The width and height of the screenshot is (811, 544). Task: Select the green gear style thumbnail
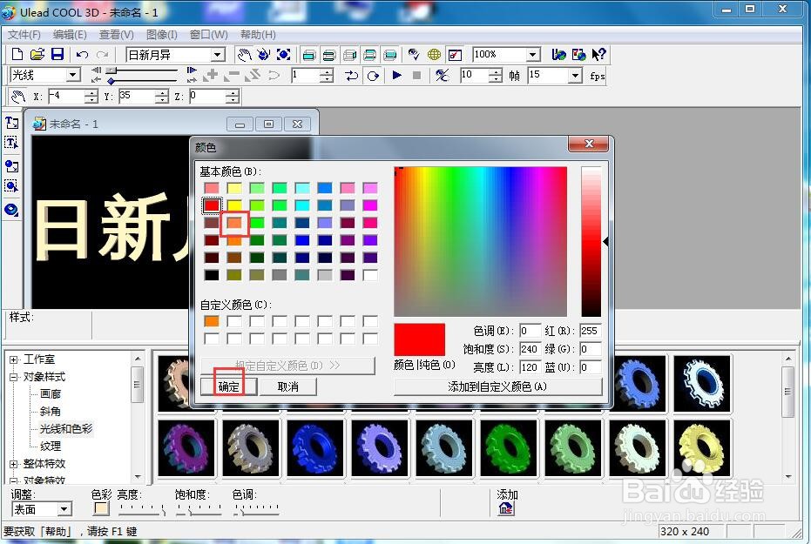point(509,448)
